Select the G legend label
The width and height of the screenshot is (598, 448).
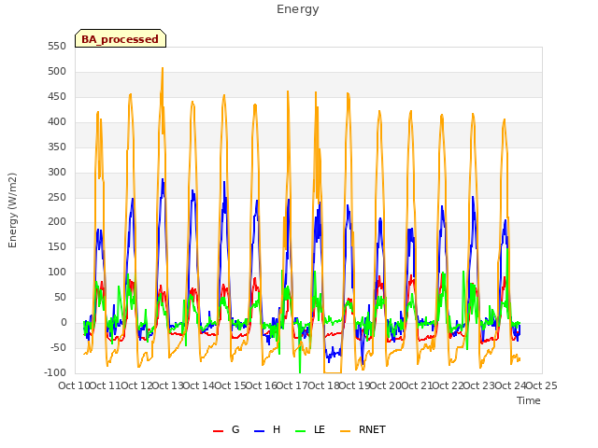click(x=235, y=429)
